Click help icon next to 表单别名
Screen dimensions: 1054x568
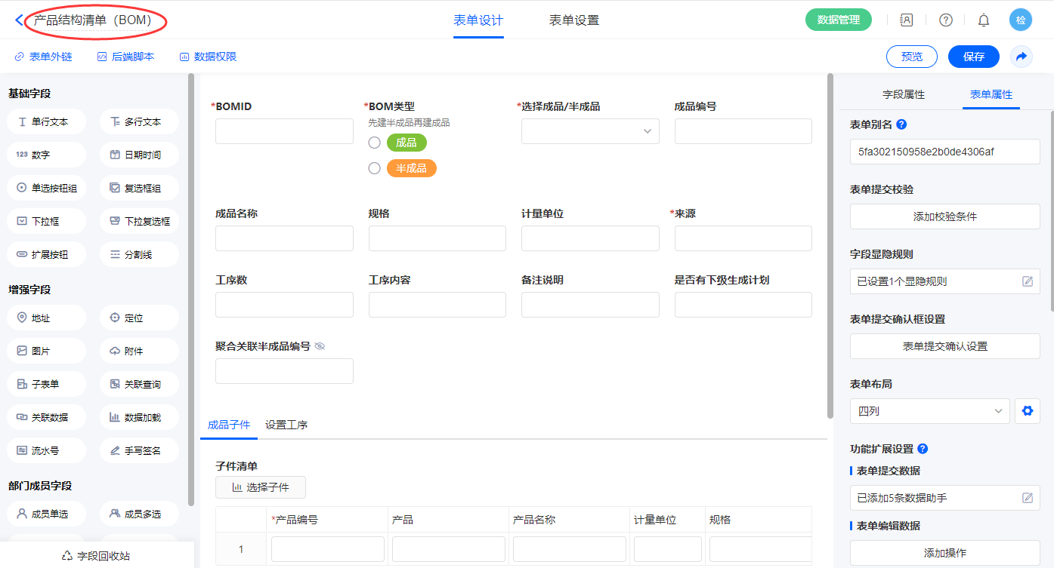pyautogui.click(x=901, y=124)
